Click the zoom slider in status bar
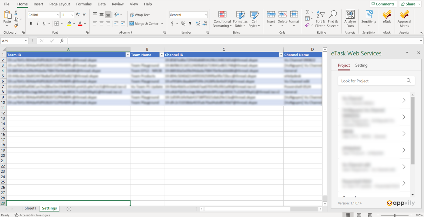The image size is (424, 220). point(395,215)
